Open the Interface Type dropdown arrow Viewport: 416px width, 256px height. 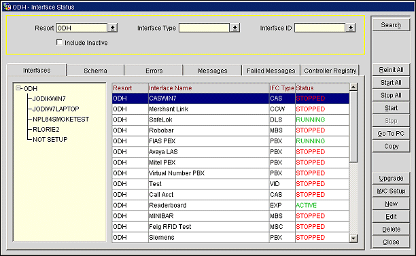[235, 28]
